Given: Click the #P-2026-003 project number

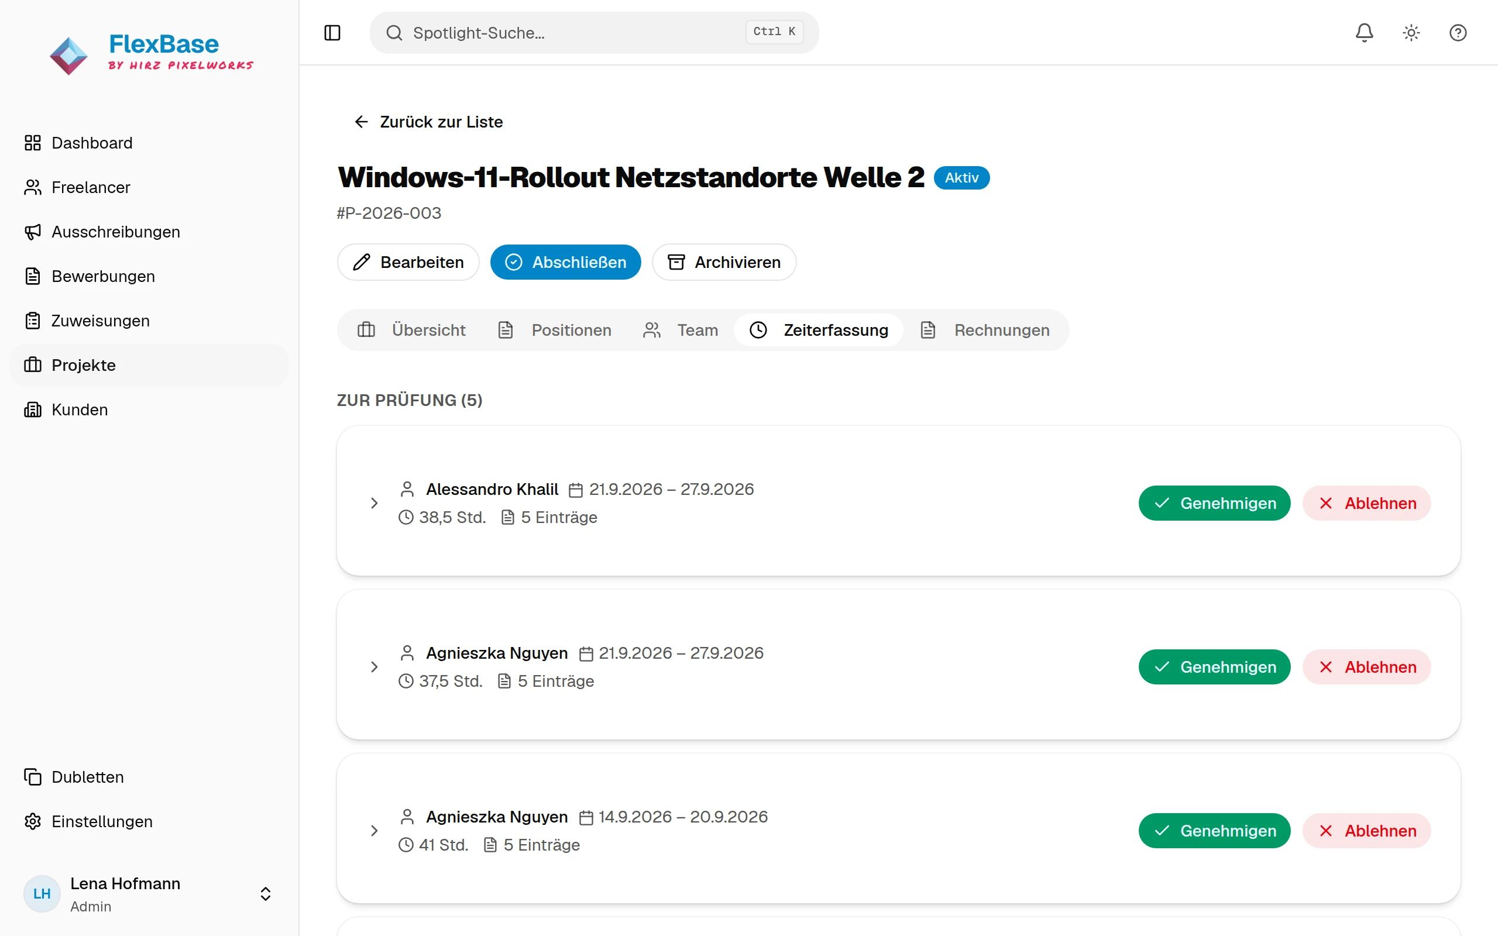Looking at the screenshot, I should (389, 213).
